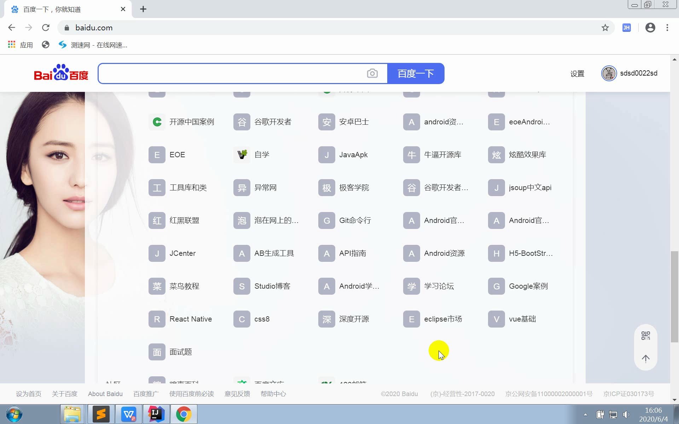Open the Windows Start menu orb
This screenshot has width=679, height=424.
[14, 414]
